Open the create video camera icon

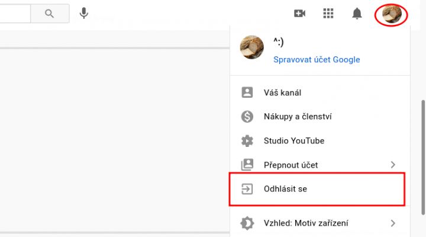pos(299,14)
